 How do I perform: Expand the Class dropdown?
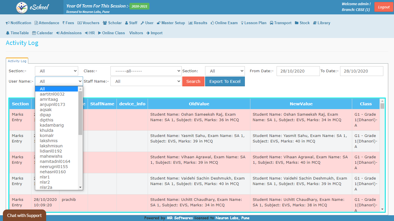[146, 71]
